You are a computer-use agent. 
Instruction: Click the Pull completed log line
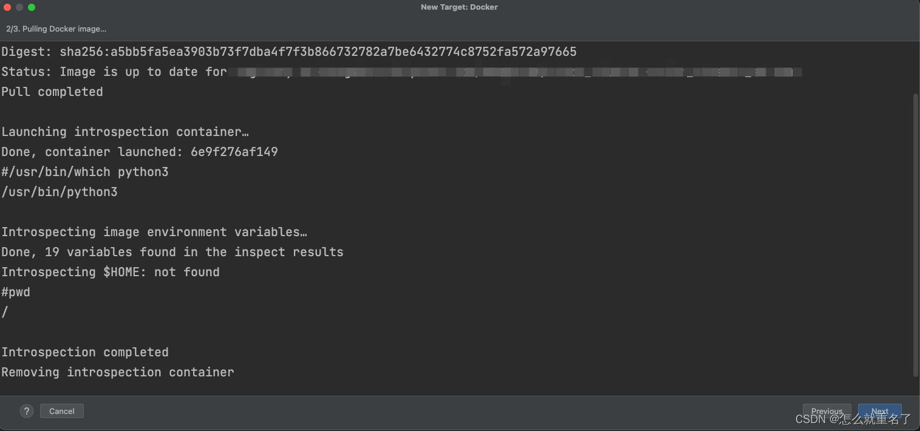(x=52, y=92)
